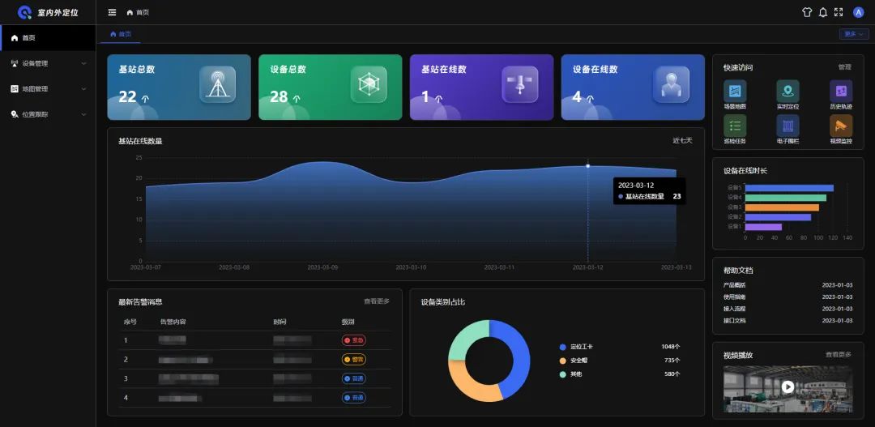Open 电子围栏 quick access icon
Screen dimensions: 875x427
[x=787, y=126]
